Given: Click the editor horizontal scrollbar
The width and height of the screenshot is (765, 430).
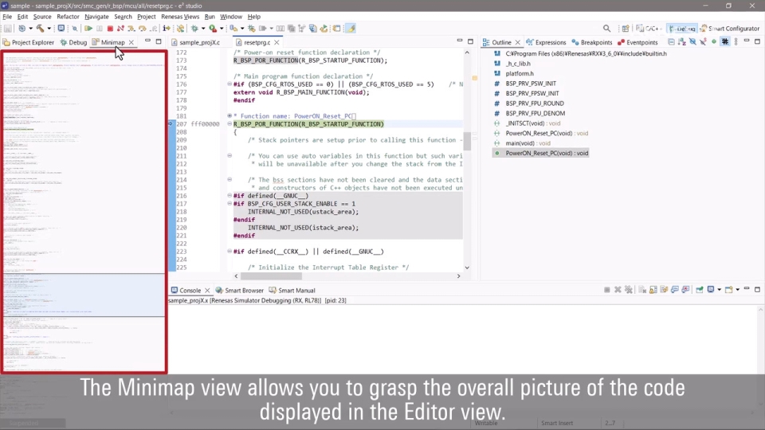Looking at the screenshot, I should click(343, 276).
